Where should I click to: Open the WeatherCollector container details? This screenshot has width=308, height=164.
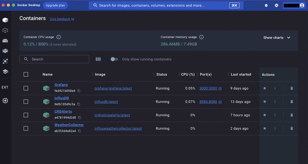[69, 125]
